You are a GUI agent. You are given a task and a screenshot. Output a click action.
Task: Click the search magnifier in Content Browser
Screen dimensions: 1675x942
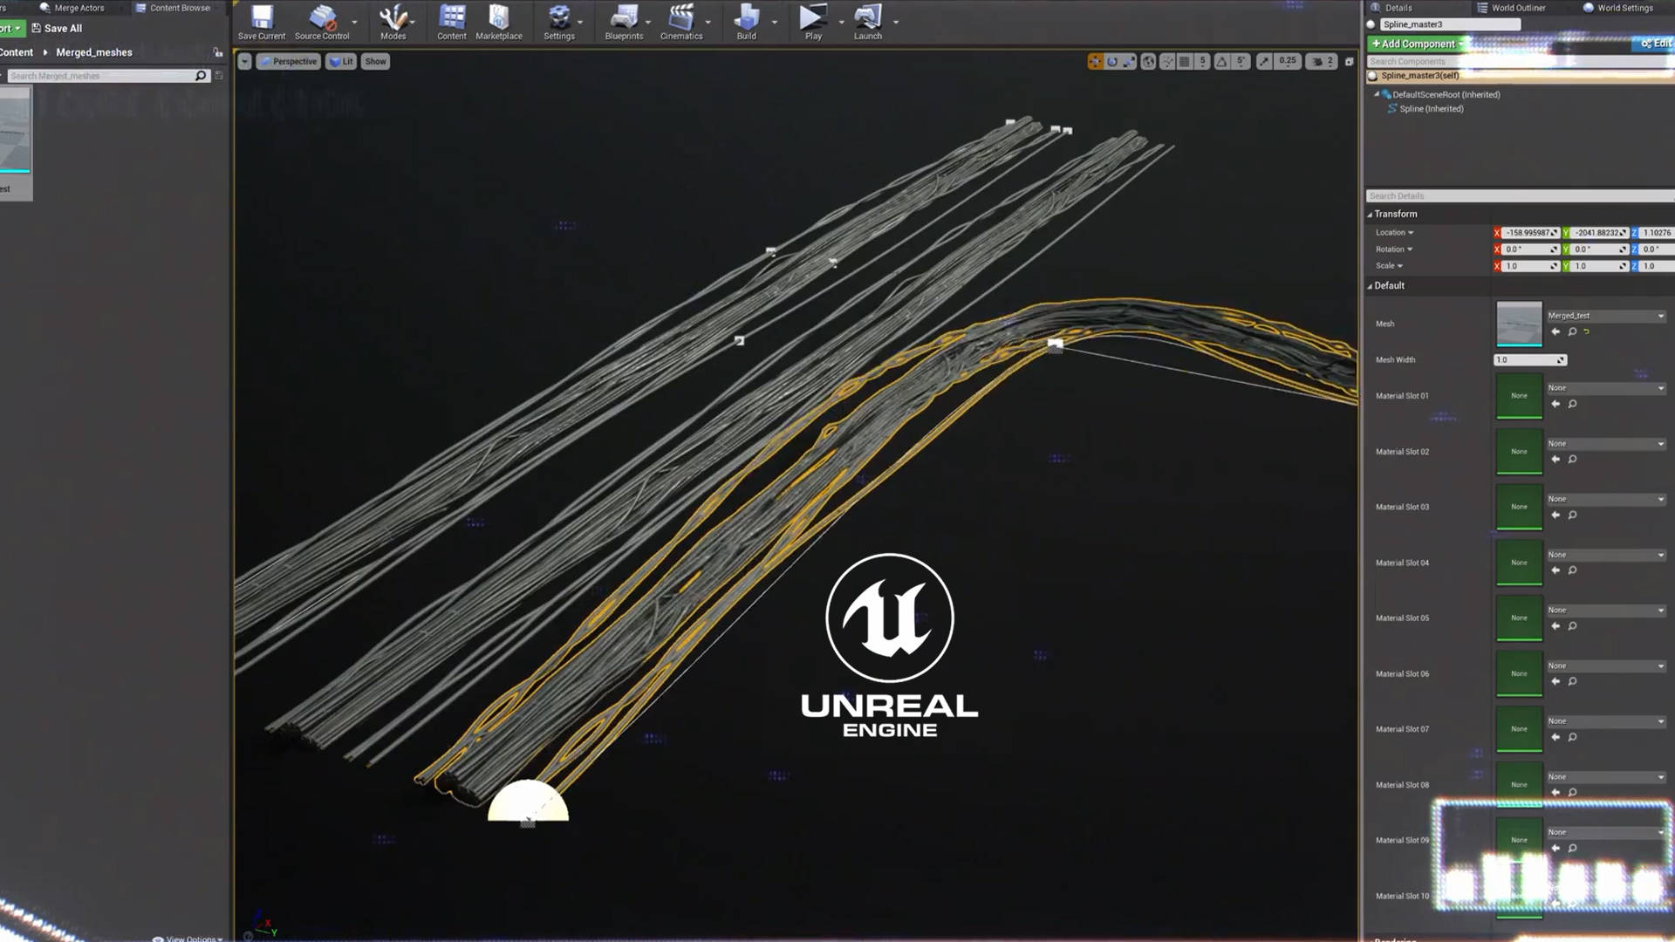click(x=201, y=76)
